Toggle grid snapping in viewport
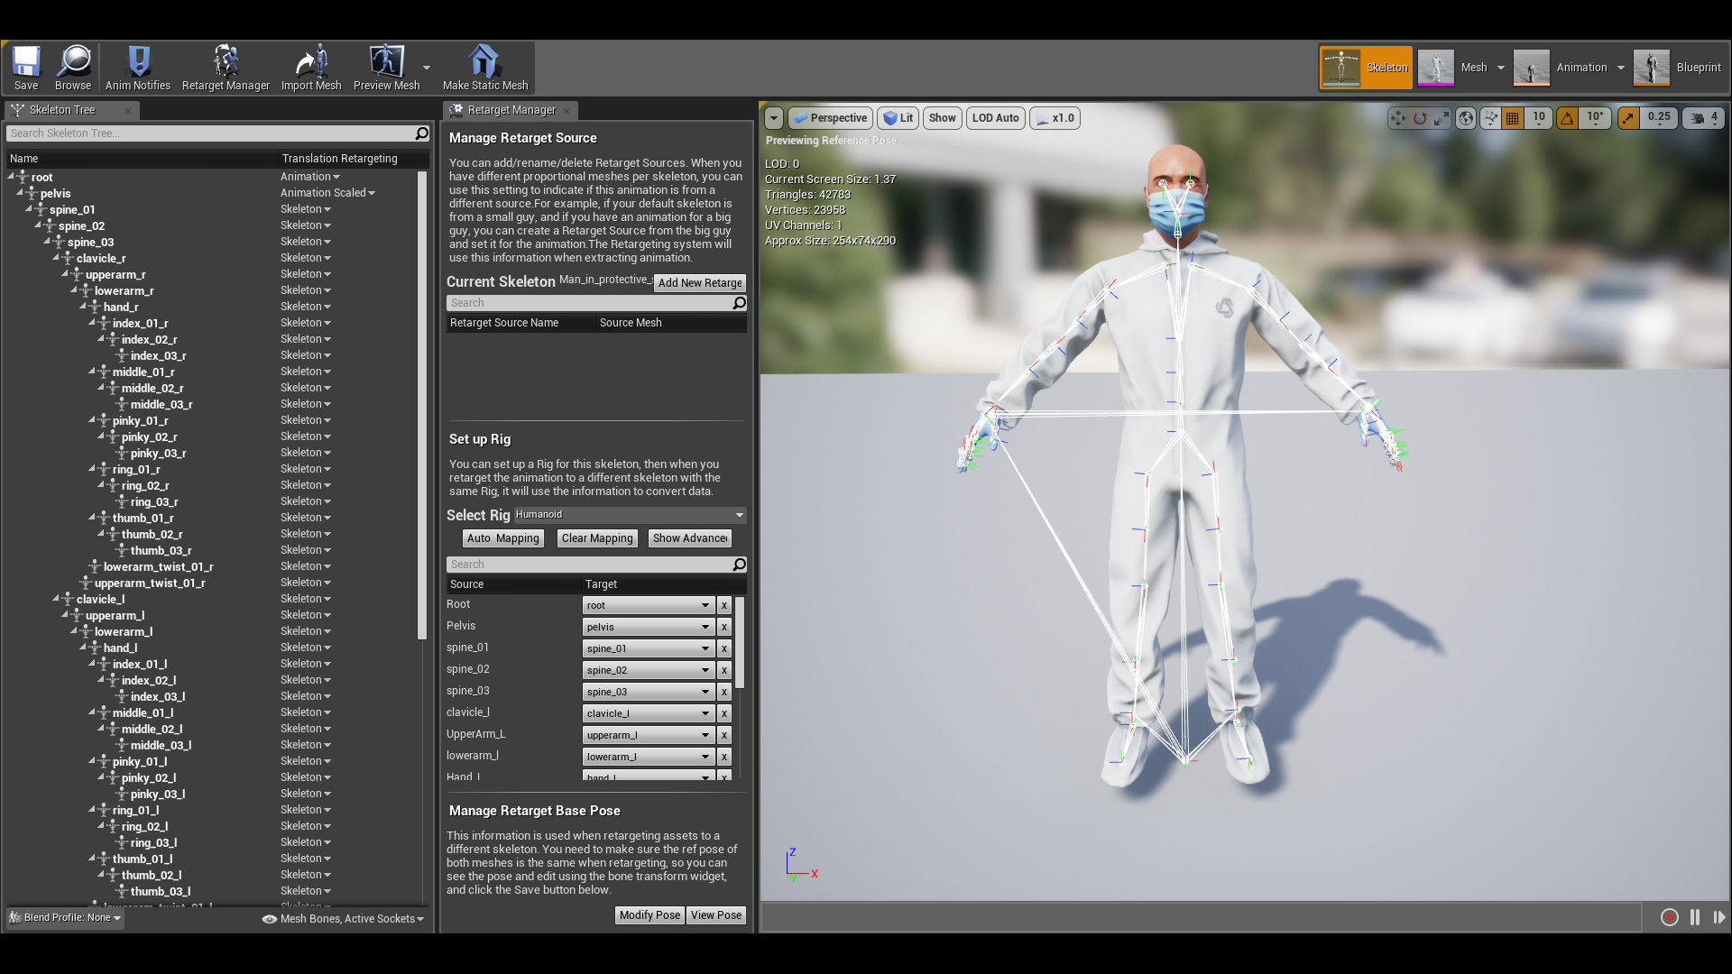 click(1513, 118)
